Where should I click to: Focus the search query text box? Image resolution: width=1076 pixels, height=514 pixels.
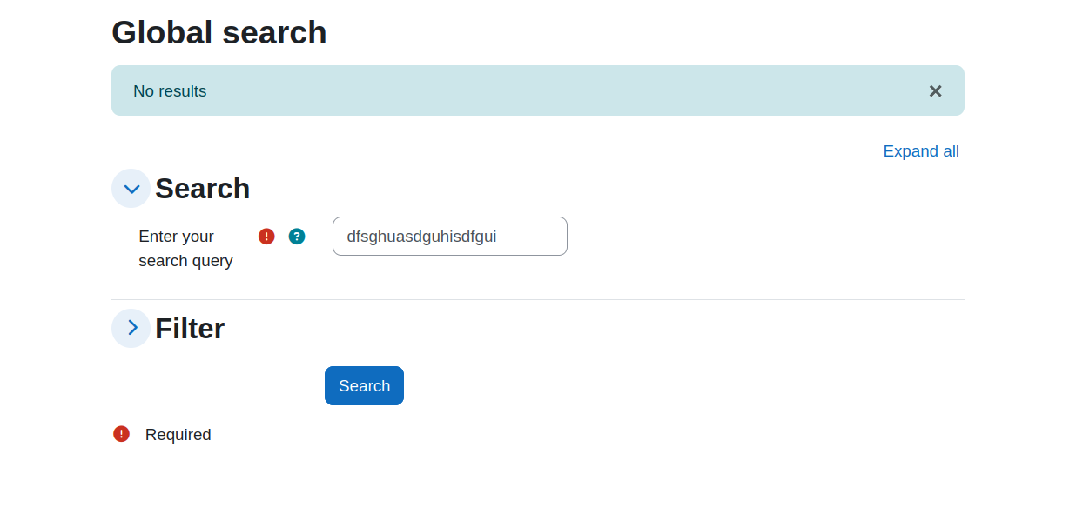(x=450, y=237)
